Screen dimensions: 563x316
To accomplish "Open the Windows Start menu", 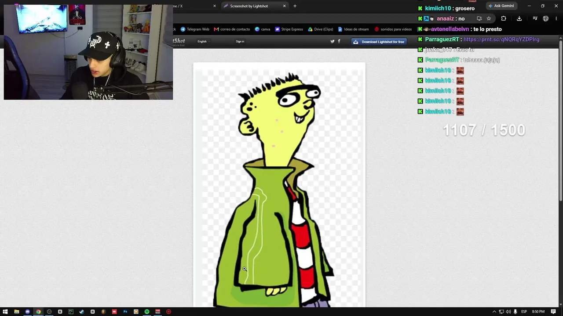I will (5, 312).
